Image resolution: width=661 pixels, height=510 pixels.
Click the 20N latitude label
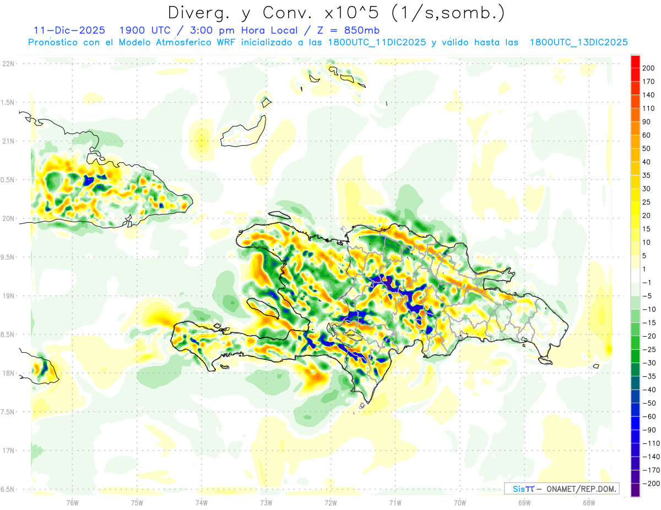(x=9, y=218)
